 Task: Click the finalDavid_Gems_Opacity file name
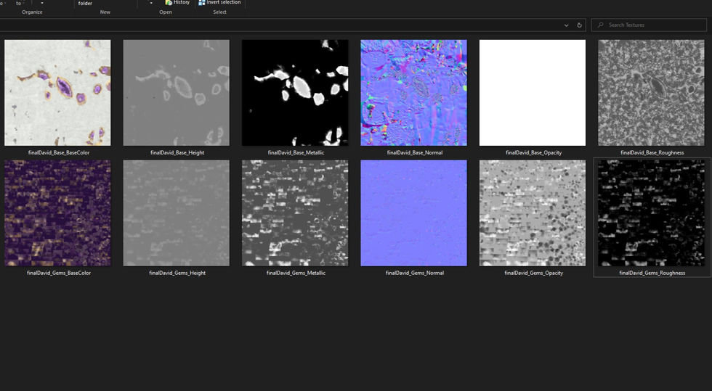click(x=533, y=273)
